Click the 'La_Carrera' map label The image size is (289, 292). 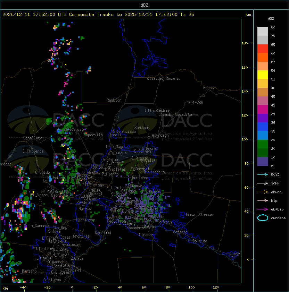pos(39,226)
